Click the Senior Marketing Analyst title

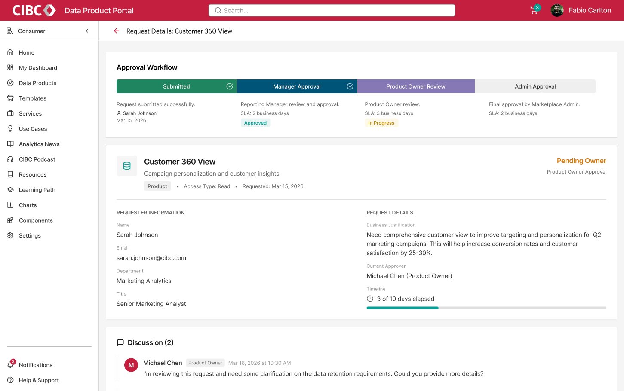[151, 304]
